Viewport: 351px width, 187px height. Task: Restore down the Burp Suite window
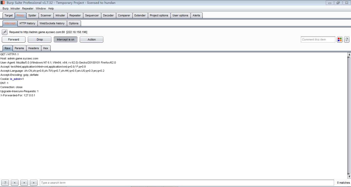tap(338, 3)
